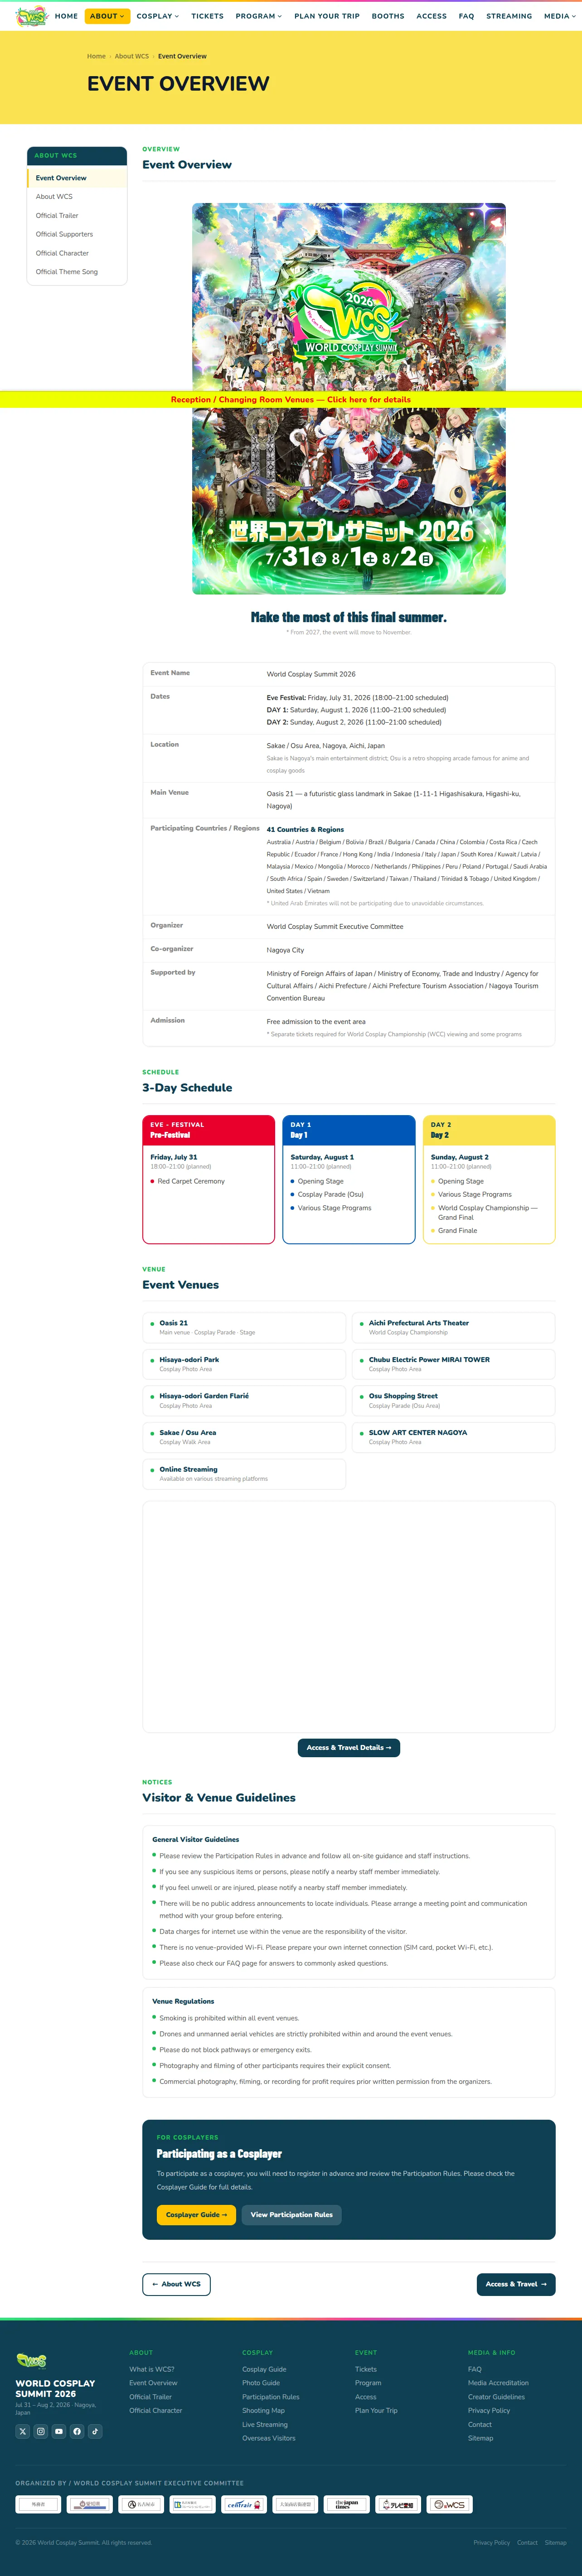This screenshot has width=582, height=2576.
Task: Open TICKETS in the top navigation
Action: pyautogui.click(x=207, y=16)
